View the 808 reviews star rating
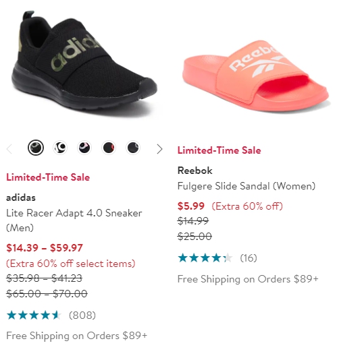 [x=34, y=316]
